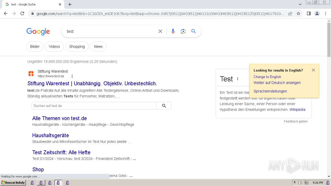This screenshot has height=186, width=331.
Task: Switch to News results
Action: click(x=98, y=47)
